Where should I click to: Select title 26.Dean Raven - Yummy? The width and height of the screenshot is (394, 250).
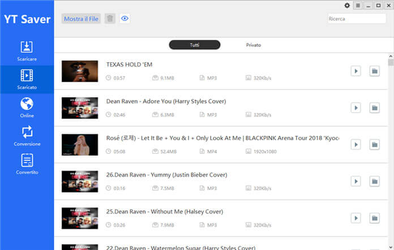click(x=166, y=175)
